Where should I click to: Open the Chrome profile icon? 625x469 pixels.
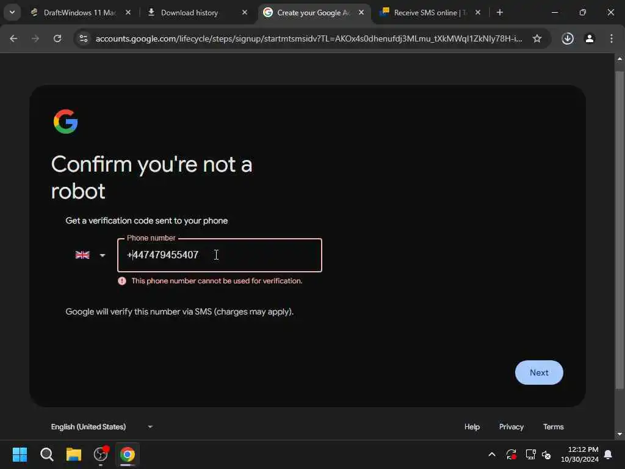(x=590, y=38)
